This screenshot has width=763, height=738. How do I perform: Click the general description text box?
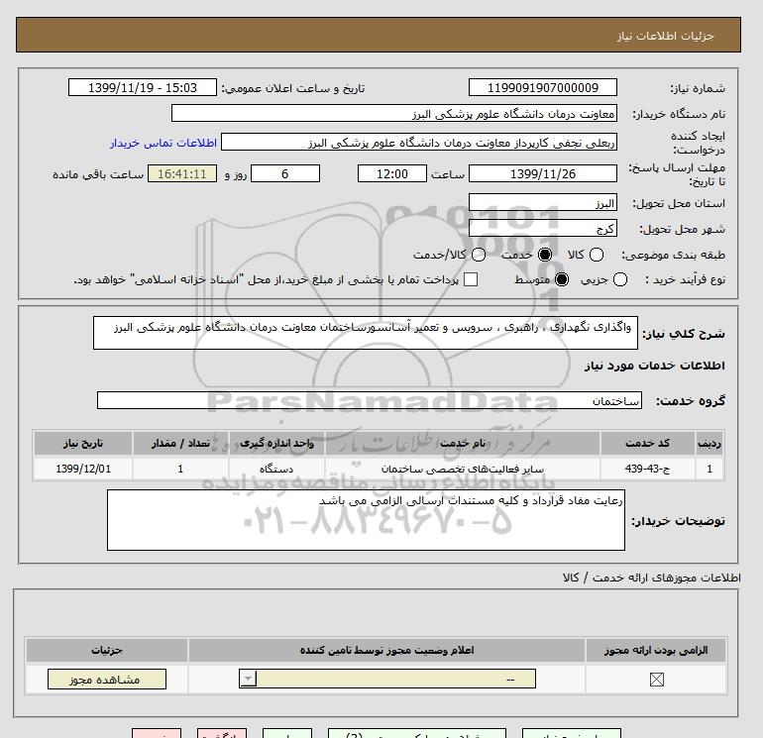pos(366,333)
